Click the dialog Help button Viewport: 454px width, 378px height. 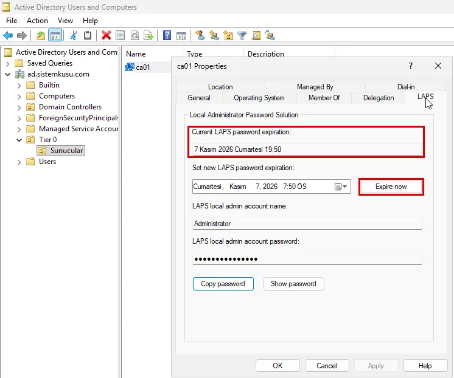coord(425,366)
